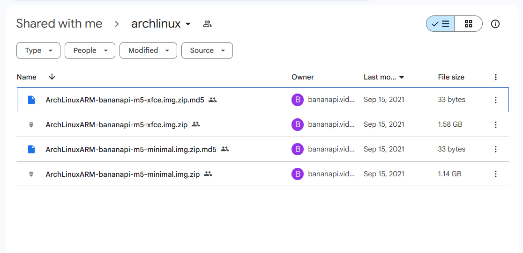Open the Source filter dropdown
Viewport: 523px width, 253px height.
click(x=207, y=51)
